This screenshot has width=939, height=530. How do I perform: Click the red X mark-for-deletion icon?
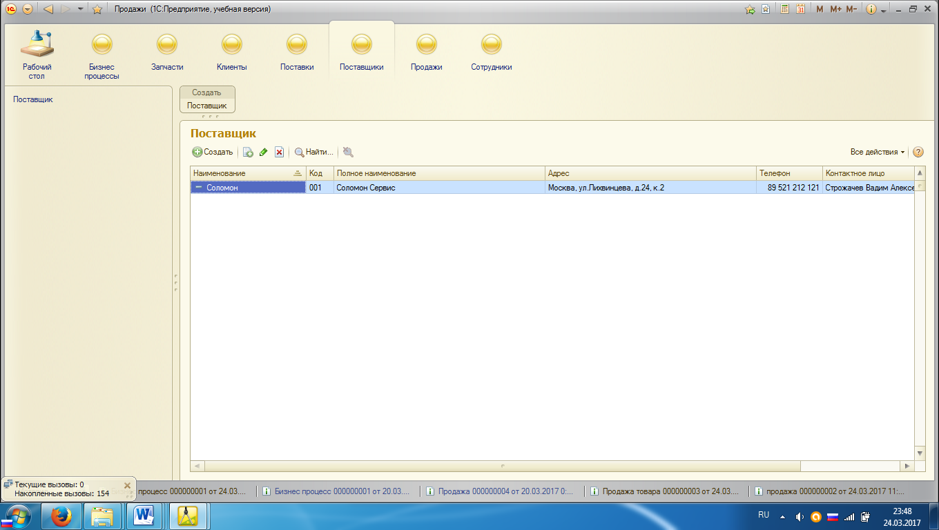point(279,152)
